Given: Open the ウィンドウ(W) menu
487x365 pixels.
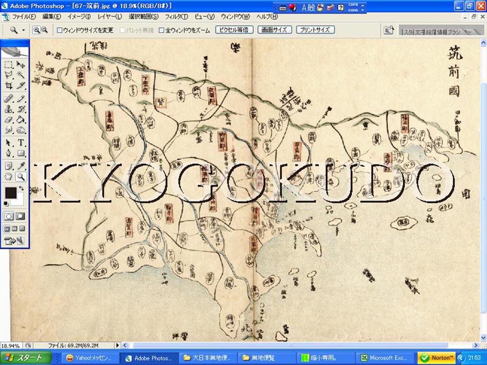Looking at the screenshot, I should pyautogui.click(x=235, y=17).
